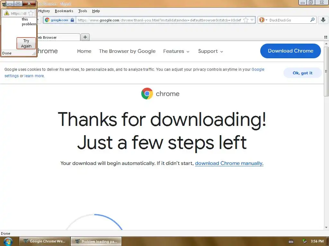Click the main URL address field

159,20
